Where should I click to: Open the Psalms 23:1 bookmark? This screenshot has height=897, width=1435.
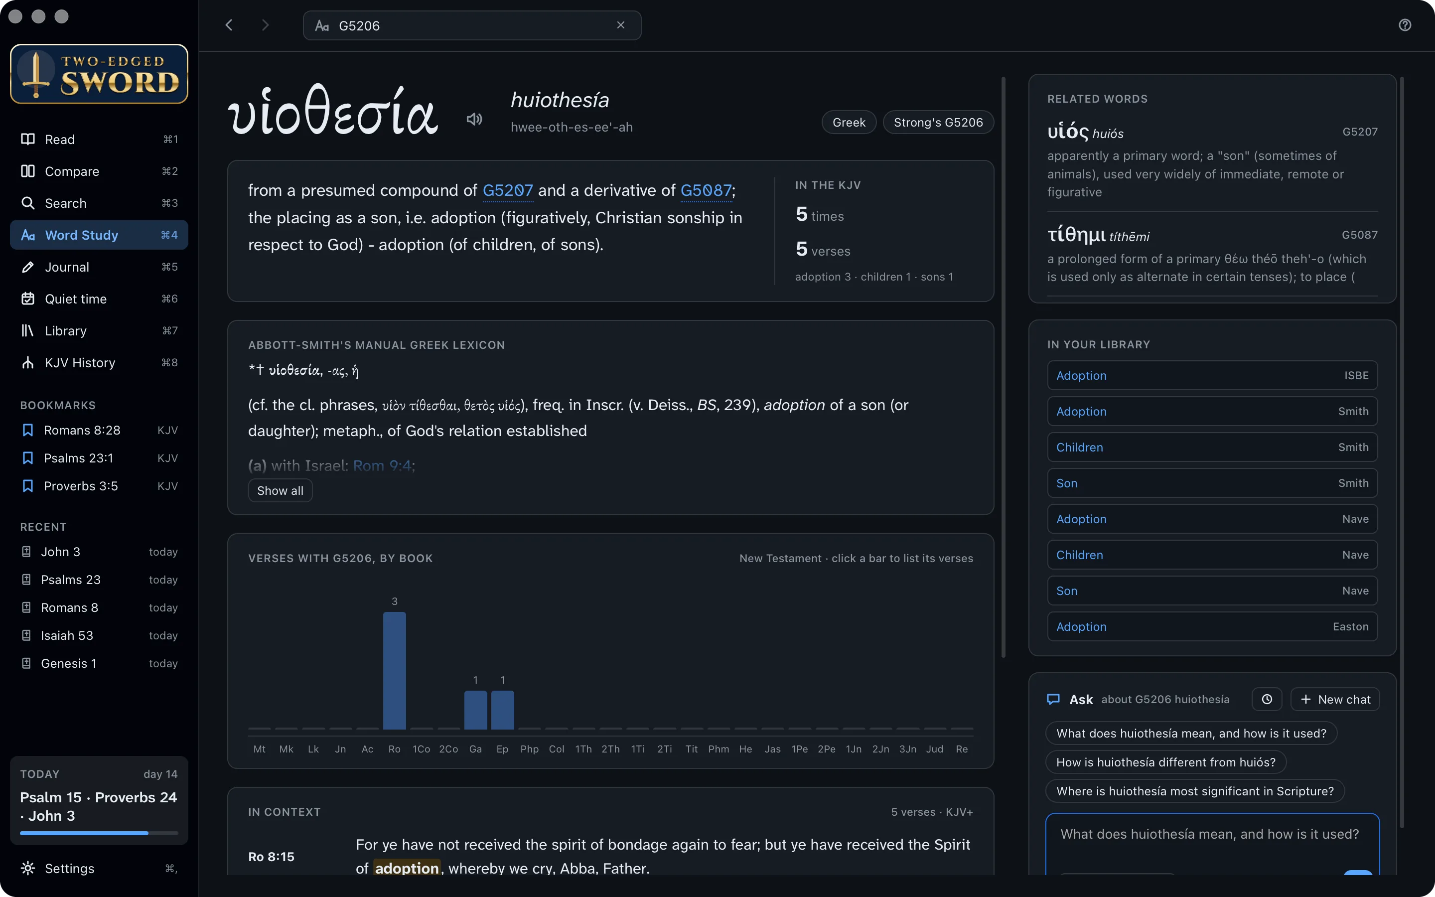click(x=99, y=458)
